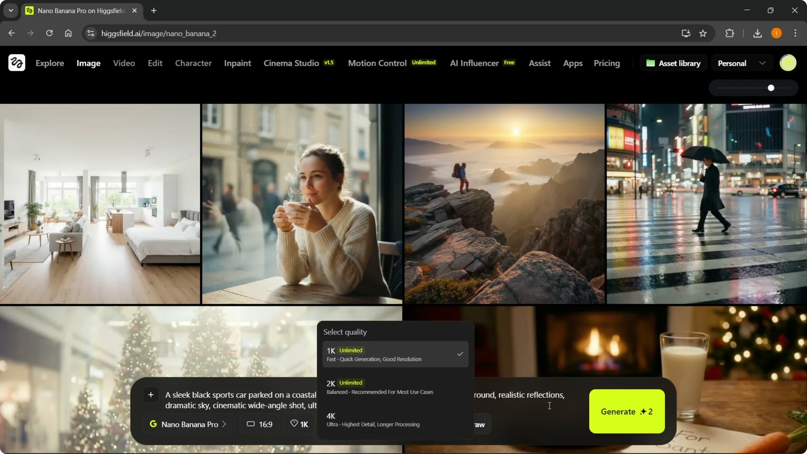Click the plus icon to add a reference image
Screen dimensions: 807x454
[150, 395]
